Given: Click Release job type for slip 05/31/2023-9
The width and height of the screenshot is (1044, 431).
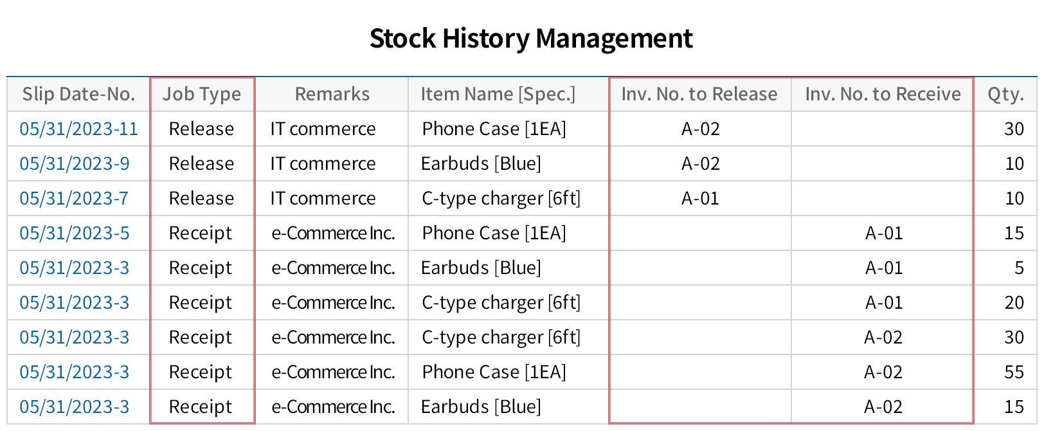Looking at the screenshot, I should (x=201, y=163).
